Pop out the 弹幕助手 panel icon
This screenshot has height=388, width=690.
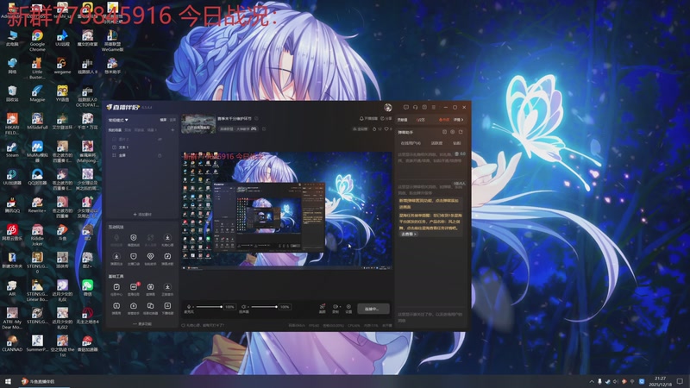pyautogui.click(x=461, y=132)
